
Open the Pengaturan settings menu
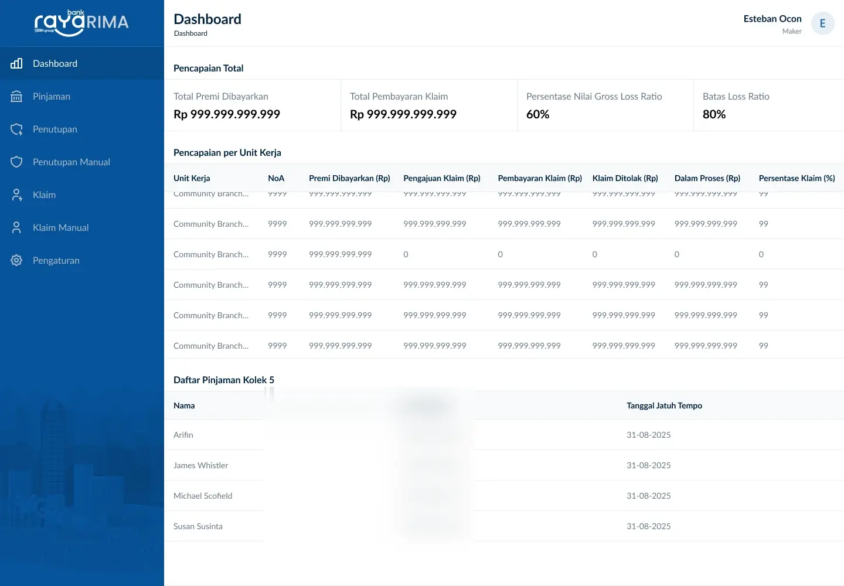coord(82,260)
